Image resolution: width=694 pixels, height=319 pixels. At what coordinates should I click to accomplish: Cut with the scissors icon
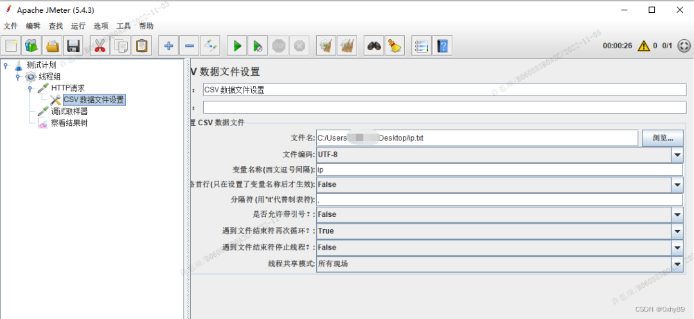click(100, 46)
